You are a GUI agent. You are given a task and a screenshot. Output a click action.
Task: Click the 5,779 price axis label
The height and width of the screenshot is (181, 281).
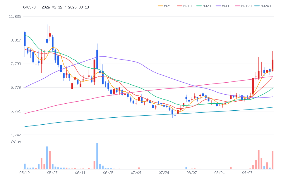(x=16, y=88)
